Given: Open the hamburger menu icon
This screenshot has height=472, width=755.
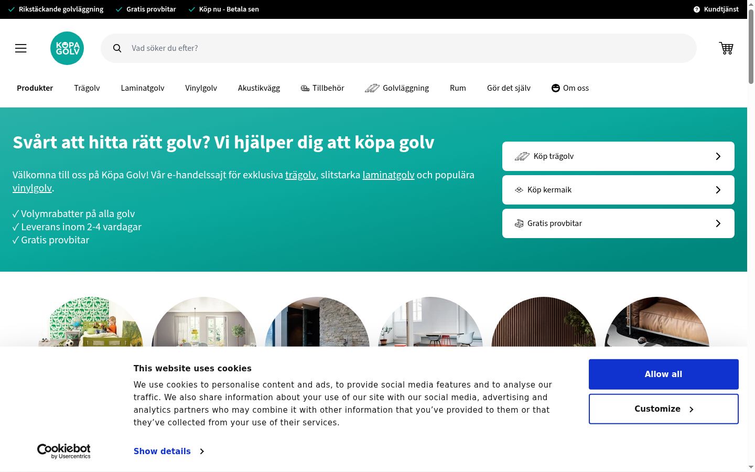Looking at the screenshot, I should click(21, 48).
